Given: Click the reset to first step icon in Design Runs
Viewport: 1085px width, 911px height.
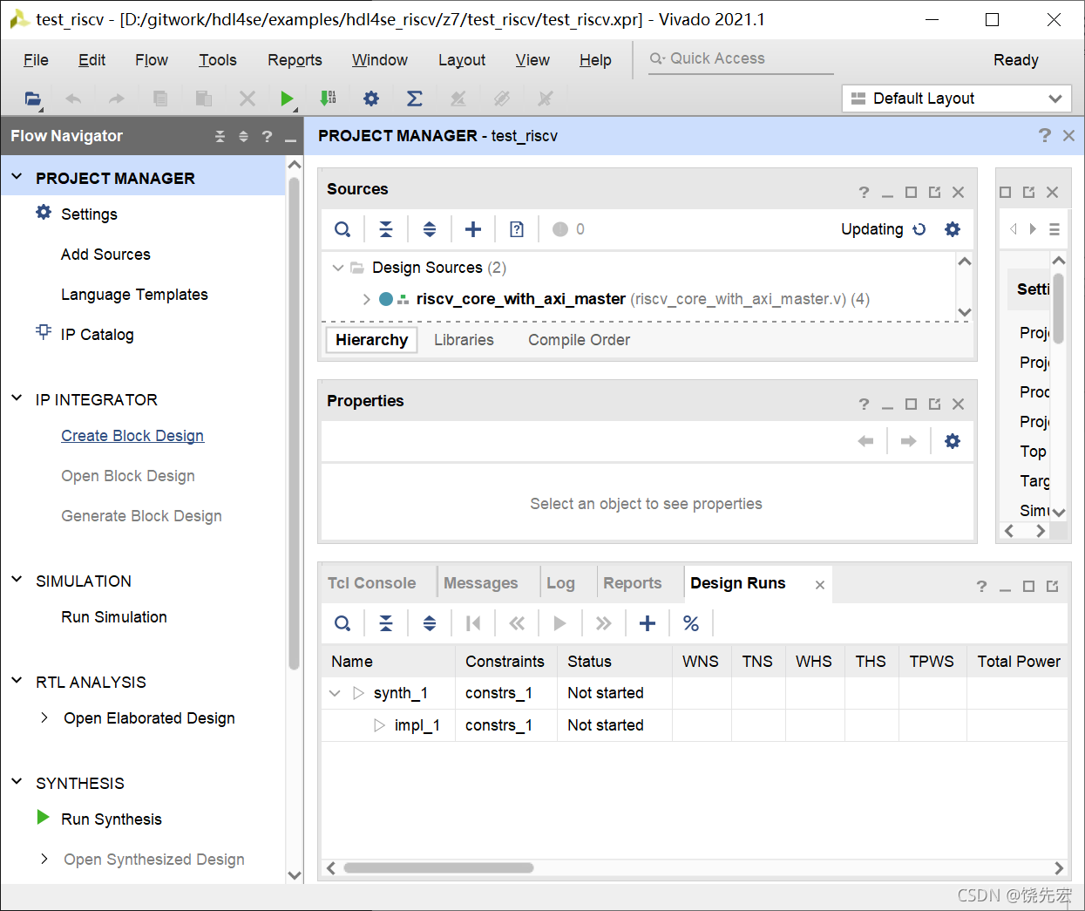Looking at the screenshot, I should [473, 623].
